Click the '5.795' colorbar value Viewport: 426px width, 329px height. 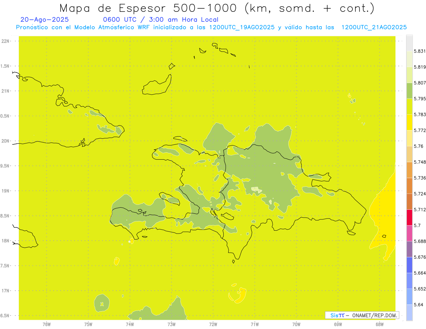(420, 99)
